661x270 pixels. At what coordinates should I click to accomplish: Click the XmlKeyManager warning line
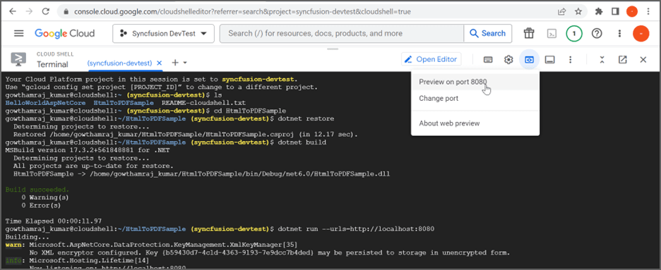tap(151, 245)
